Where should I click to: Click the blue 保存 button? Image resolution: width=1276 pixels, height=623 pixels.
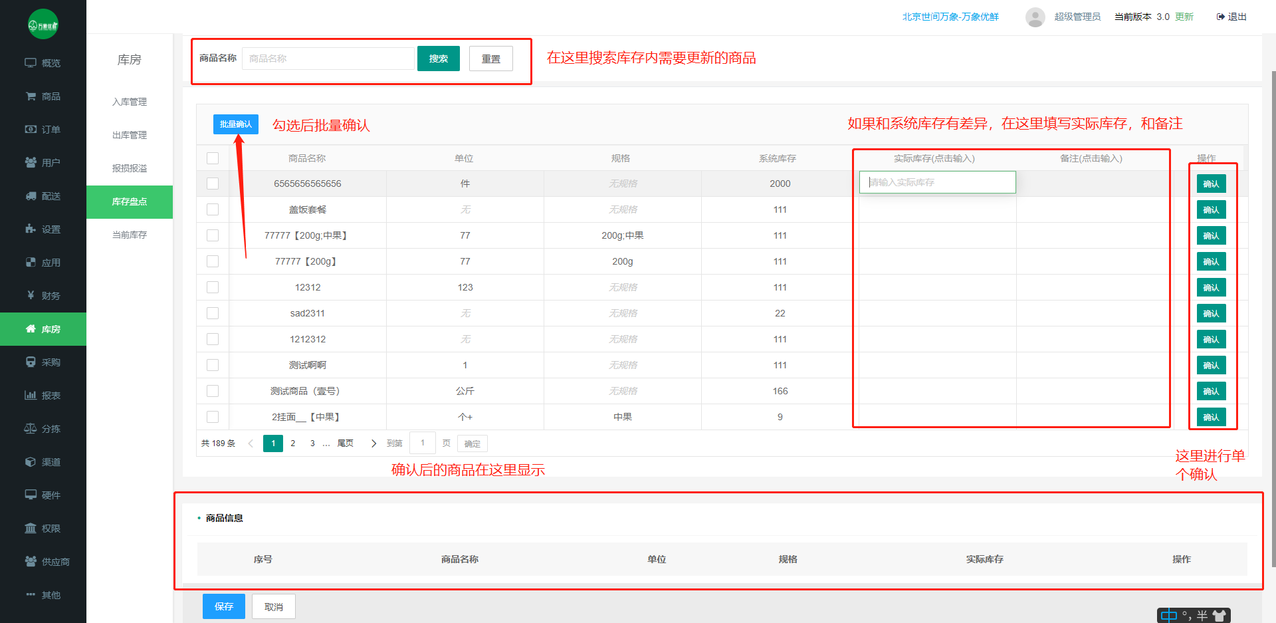point(224,606)
